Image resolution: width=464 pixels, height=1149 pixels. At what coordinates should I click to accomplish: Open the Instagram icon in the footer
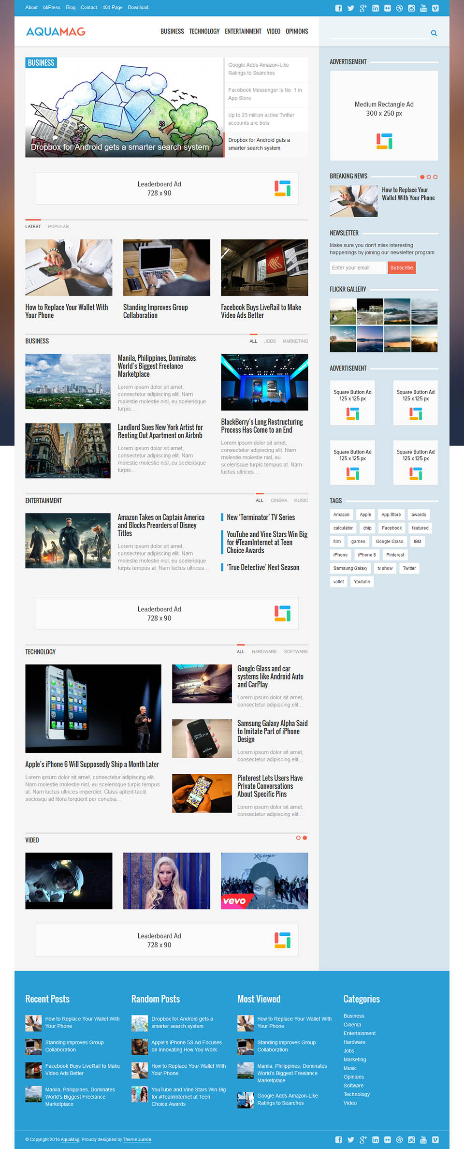pyautogui.click(x=411, y=1139)
